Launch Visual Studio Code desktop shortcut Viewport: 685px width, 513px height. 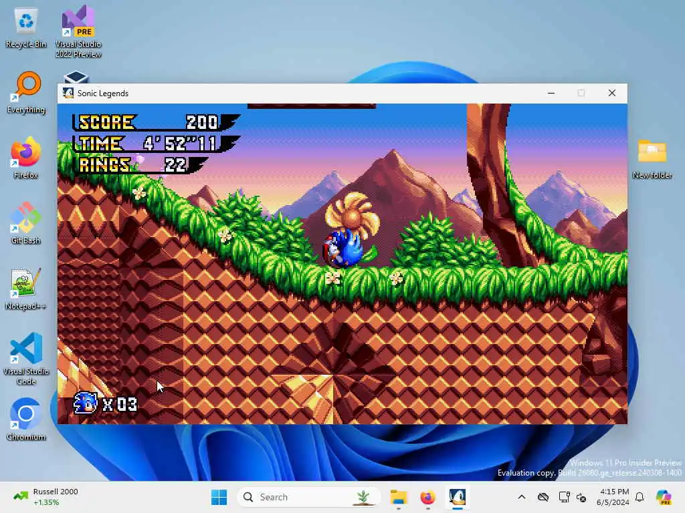tap(26, 359)
